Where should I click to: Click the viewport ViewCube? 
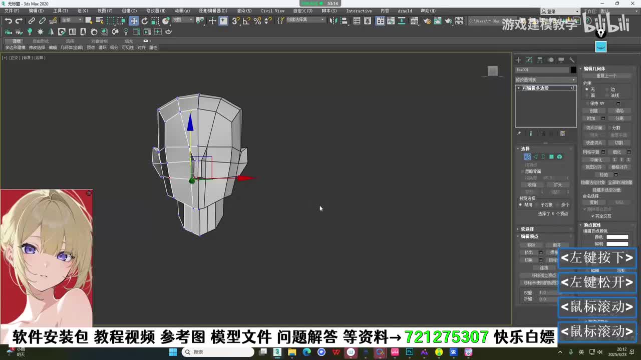point(493,71)
